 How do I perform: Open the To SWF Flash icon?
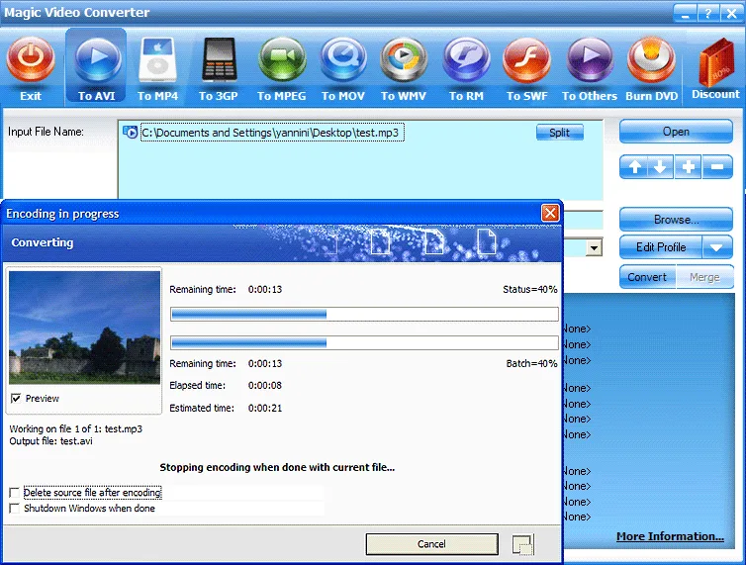pyautogui.click(x=526, y=61)
